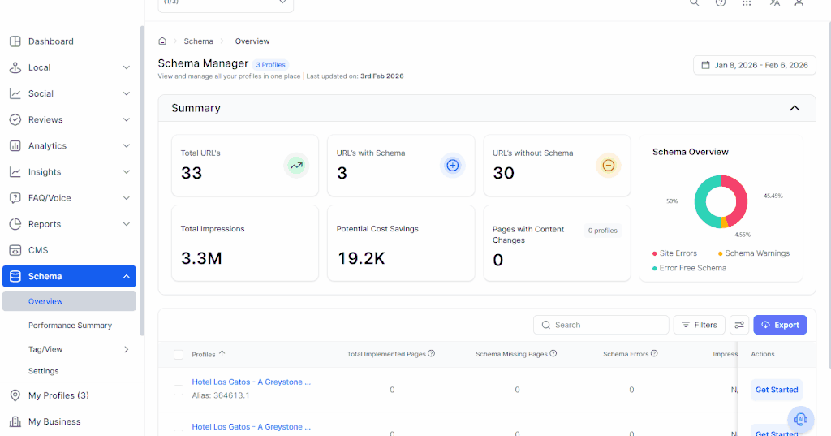This screenshot has height=436, width=831.
Task: Click the translate language icon
Action: pos(774,2)
